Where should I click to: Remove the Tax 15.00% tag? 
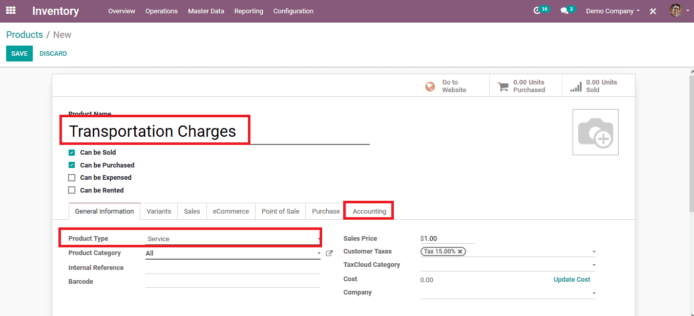click(x=460, y=251)
